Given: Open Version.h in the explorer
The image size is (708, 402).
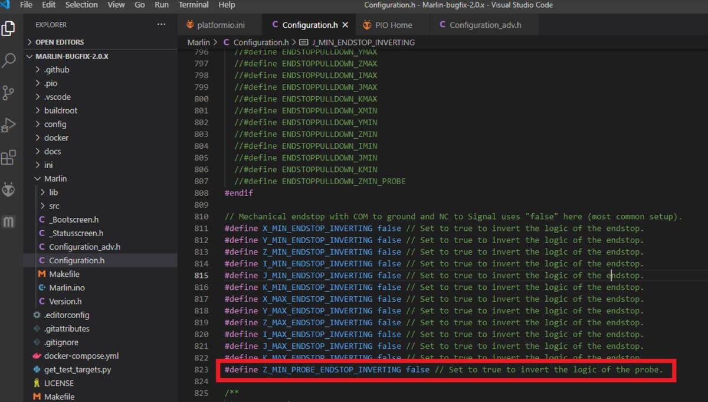Looking at the screenshot, I should (100, 301).
